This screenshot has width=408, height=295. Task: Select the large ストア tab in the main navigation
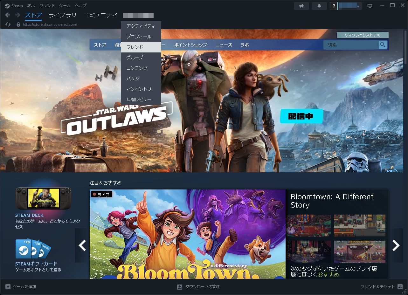tap(33, 15)
